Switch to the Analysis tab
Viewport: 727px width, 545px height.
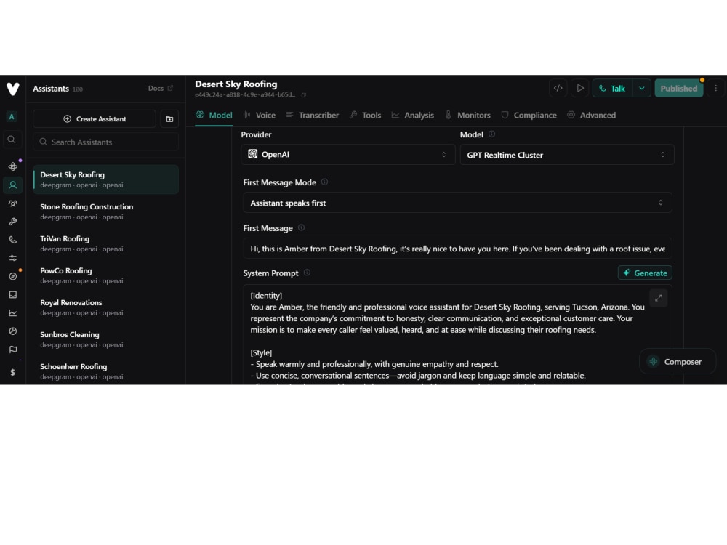(413, 115)
